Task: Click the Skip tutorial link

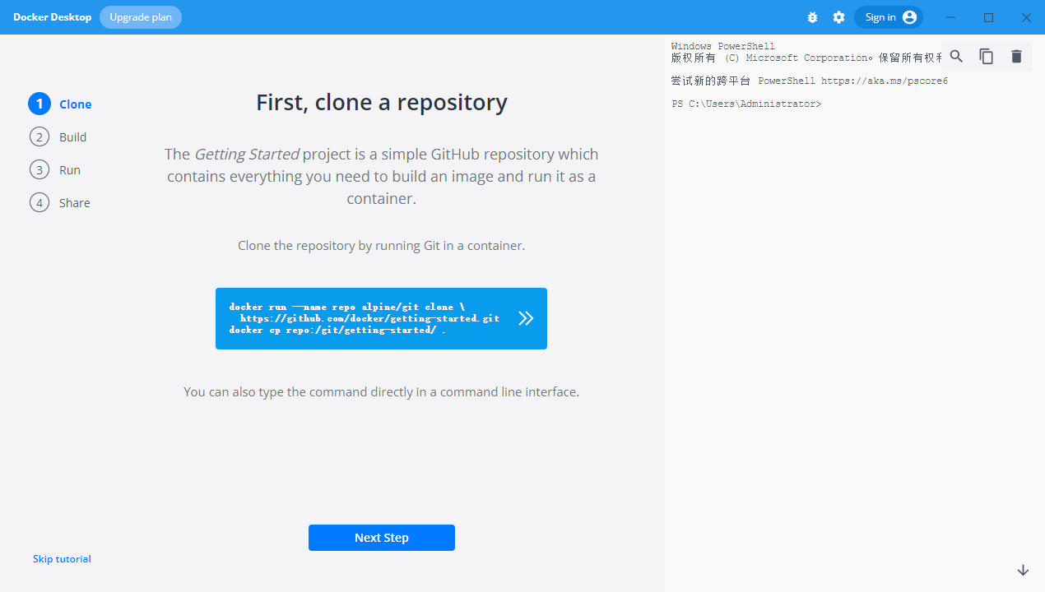Action: click(62, 558)
